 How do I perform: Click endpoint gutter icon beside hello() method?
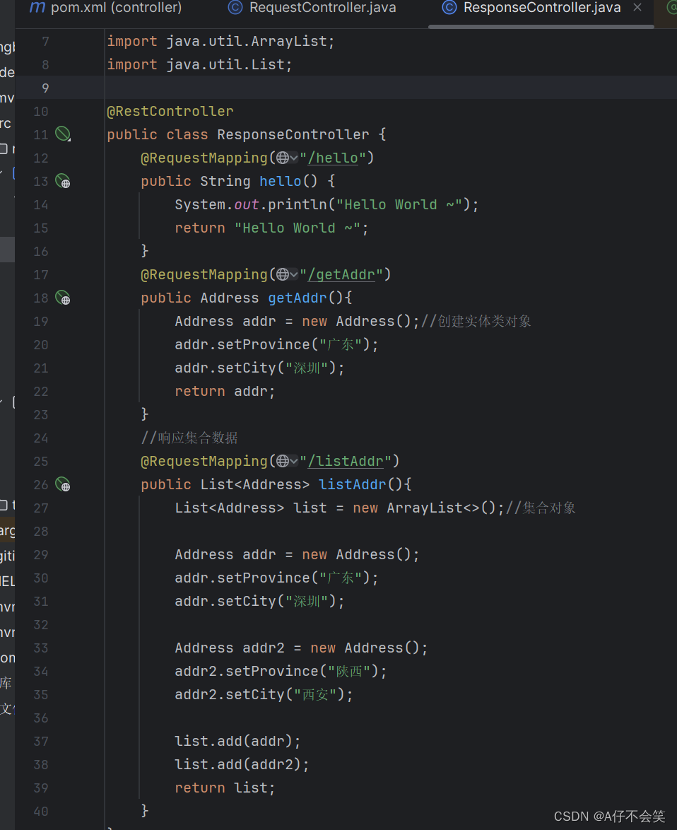[63, 181]
